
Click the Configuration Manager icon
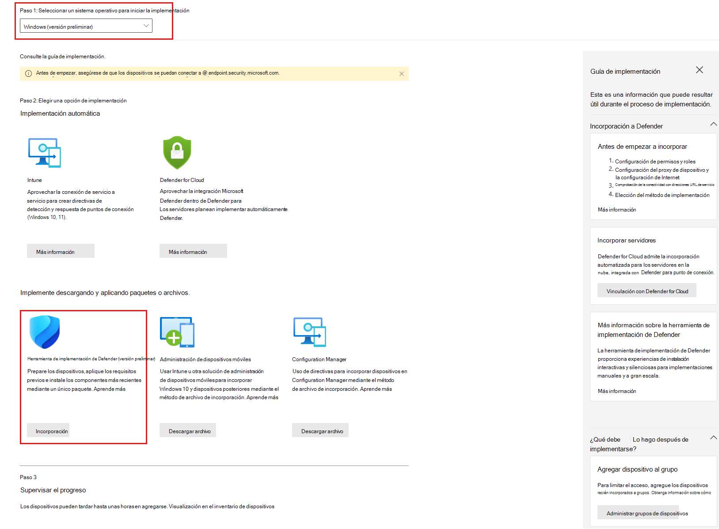coord(310,332)
